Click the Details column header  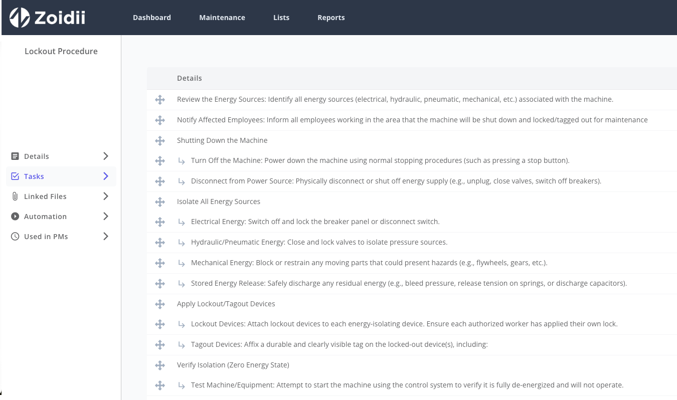coord(190,78)
